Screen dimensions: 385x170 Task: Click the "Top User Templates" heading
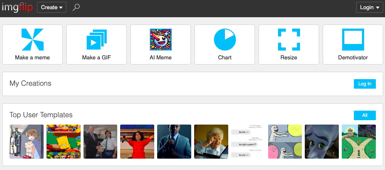tap(41, 115)
